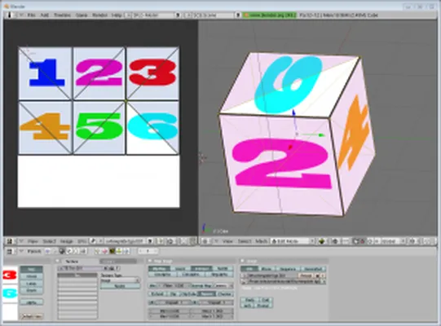Select the Scene context buttons icon
The width and height of the screenshot is (441, 326).
83,251
